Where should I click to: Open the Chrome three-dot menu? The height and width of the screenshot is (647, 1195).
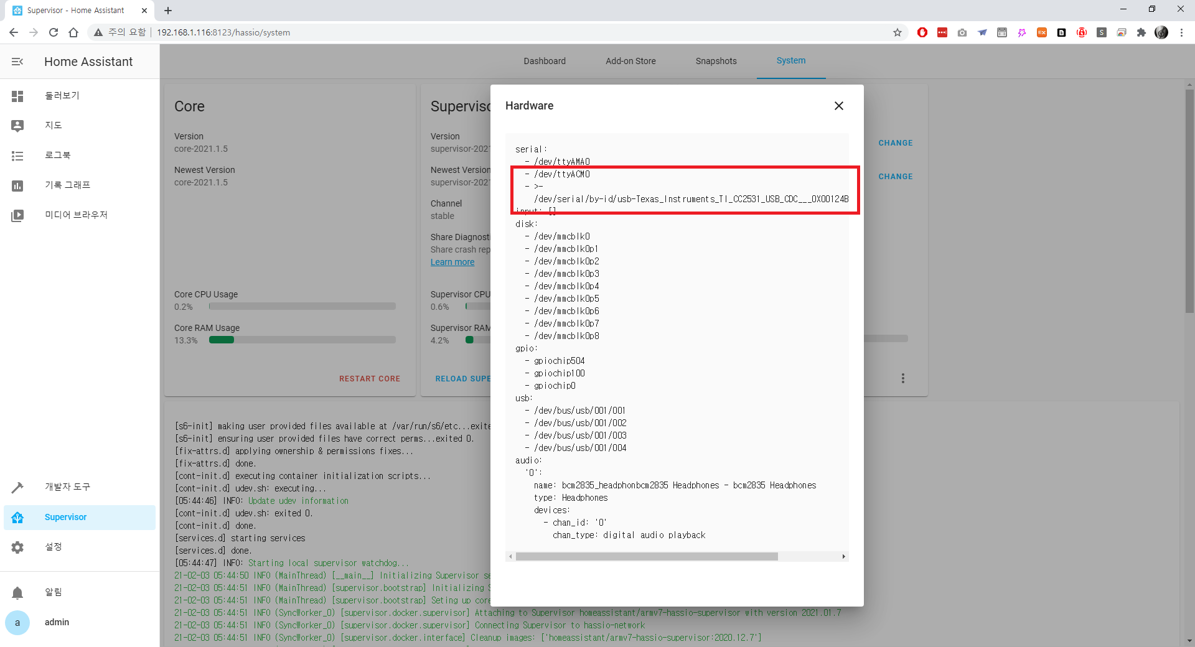pyautogui.click(x=1181, y=32)
